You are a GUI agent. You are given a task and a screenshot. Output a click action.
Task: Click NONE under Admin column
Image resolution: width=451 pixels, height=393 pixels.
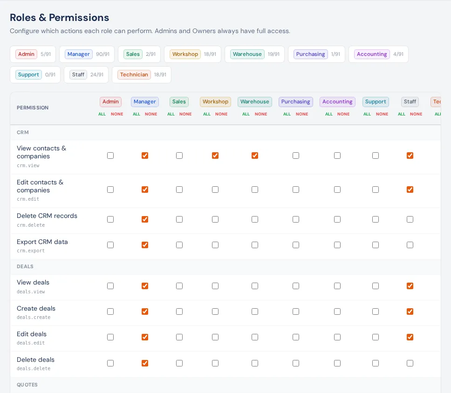tap(117, 114)
